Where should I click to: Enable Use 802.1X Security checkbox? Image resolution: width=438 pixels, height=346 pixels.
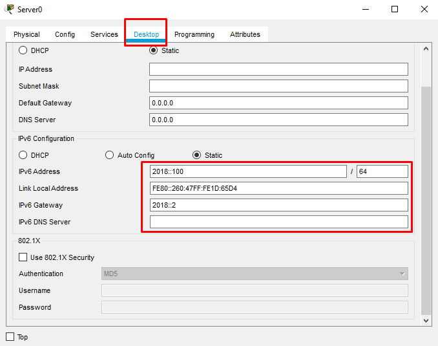(23, 257)
